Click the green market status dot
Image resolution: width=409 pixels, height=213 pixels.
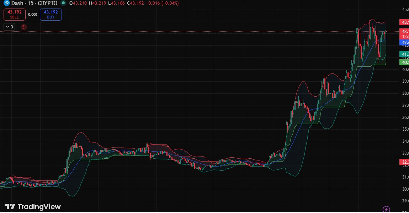(63, 3)
